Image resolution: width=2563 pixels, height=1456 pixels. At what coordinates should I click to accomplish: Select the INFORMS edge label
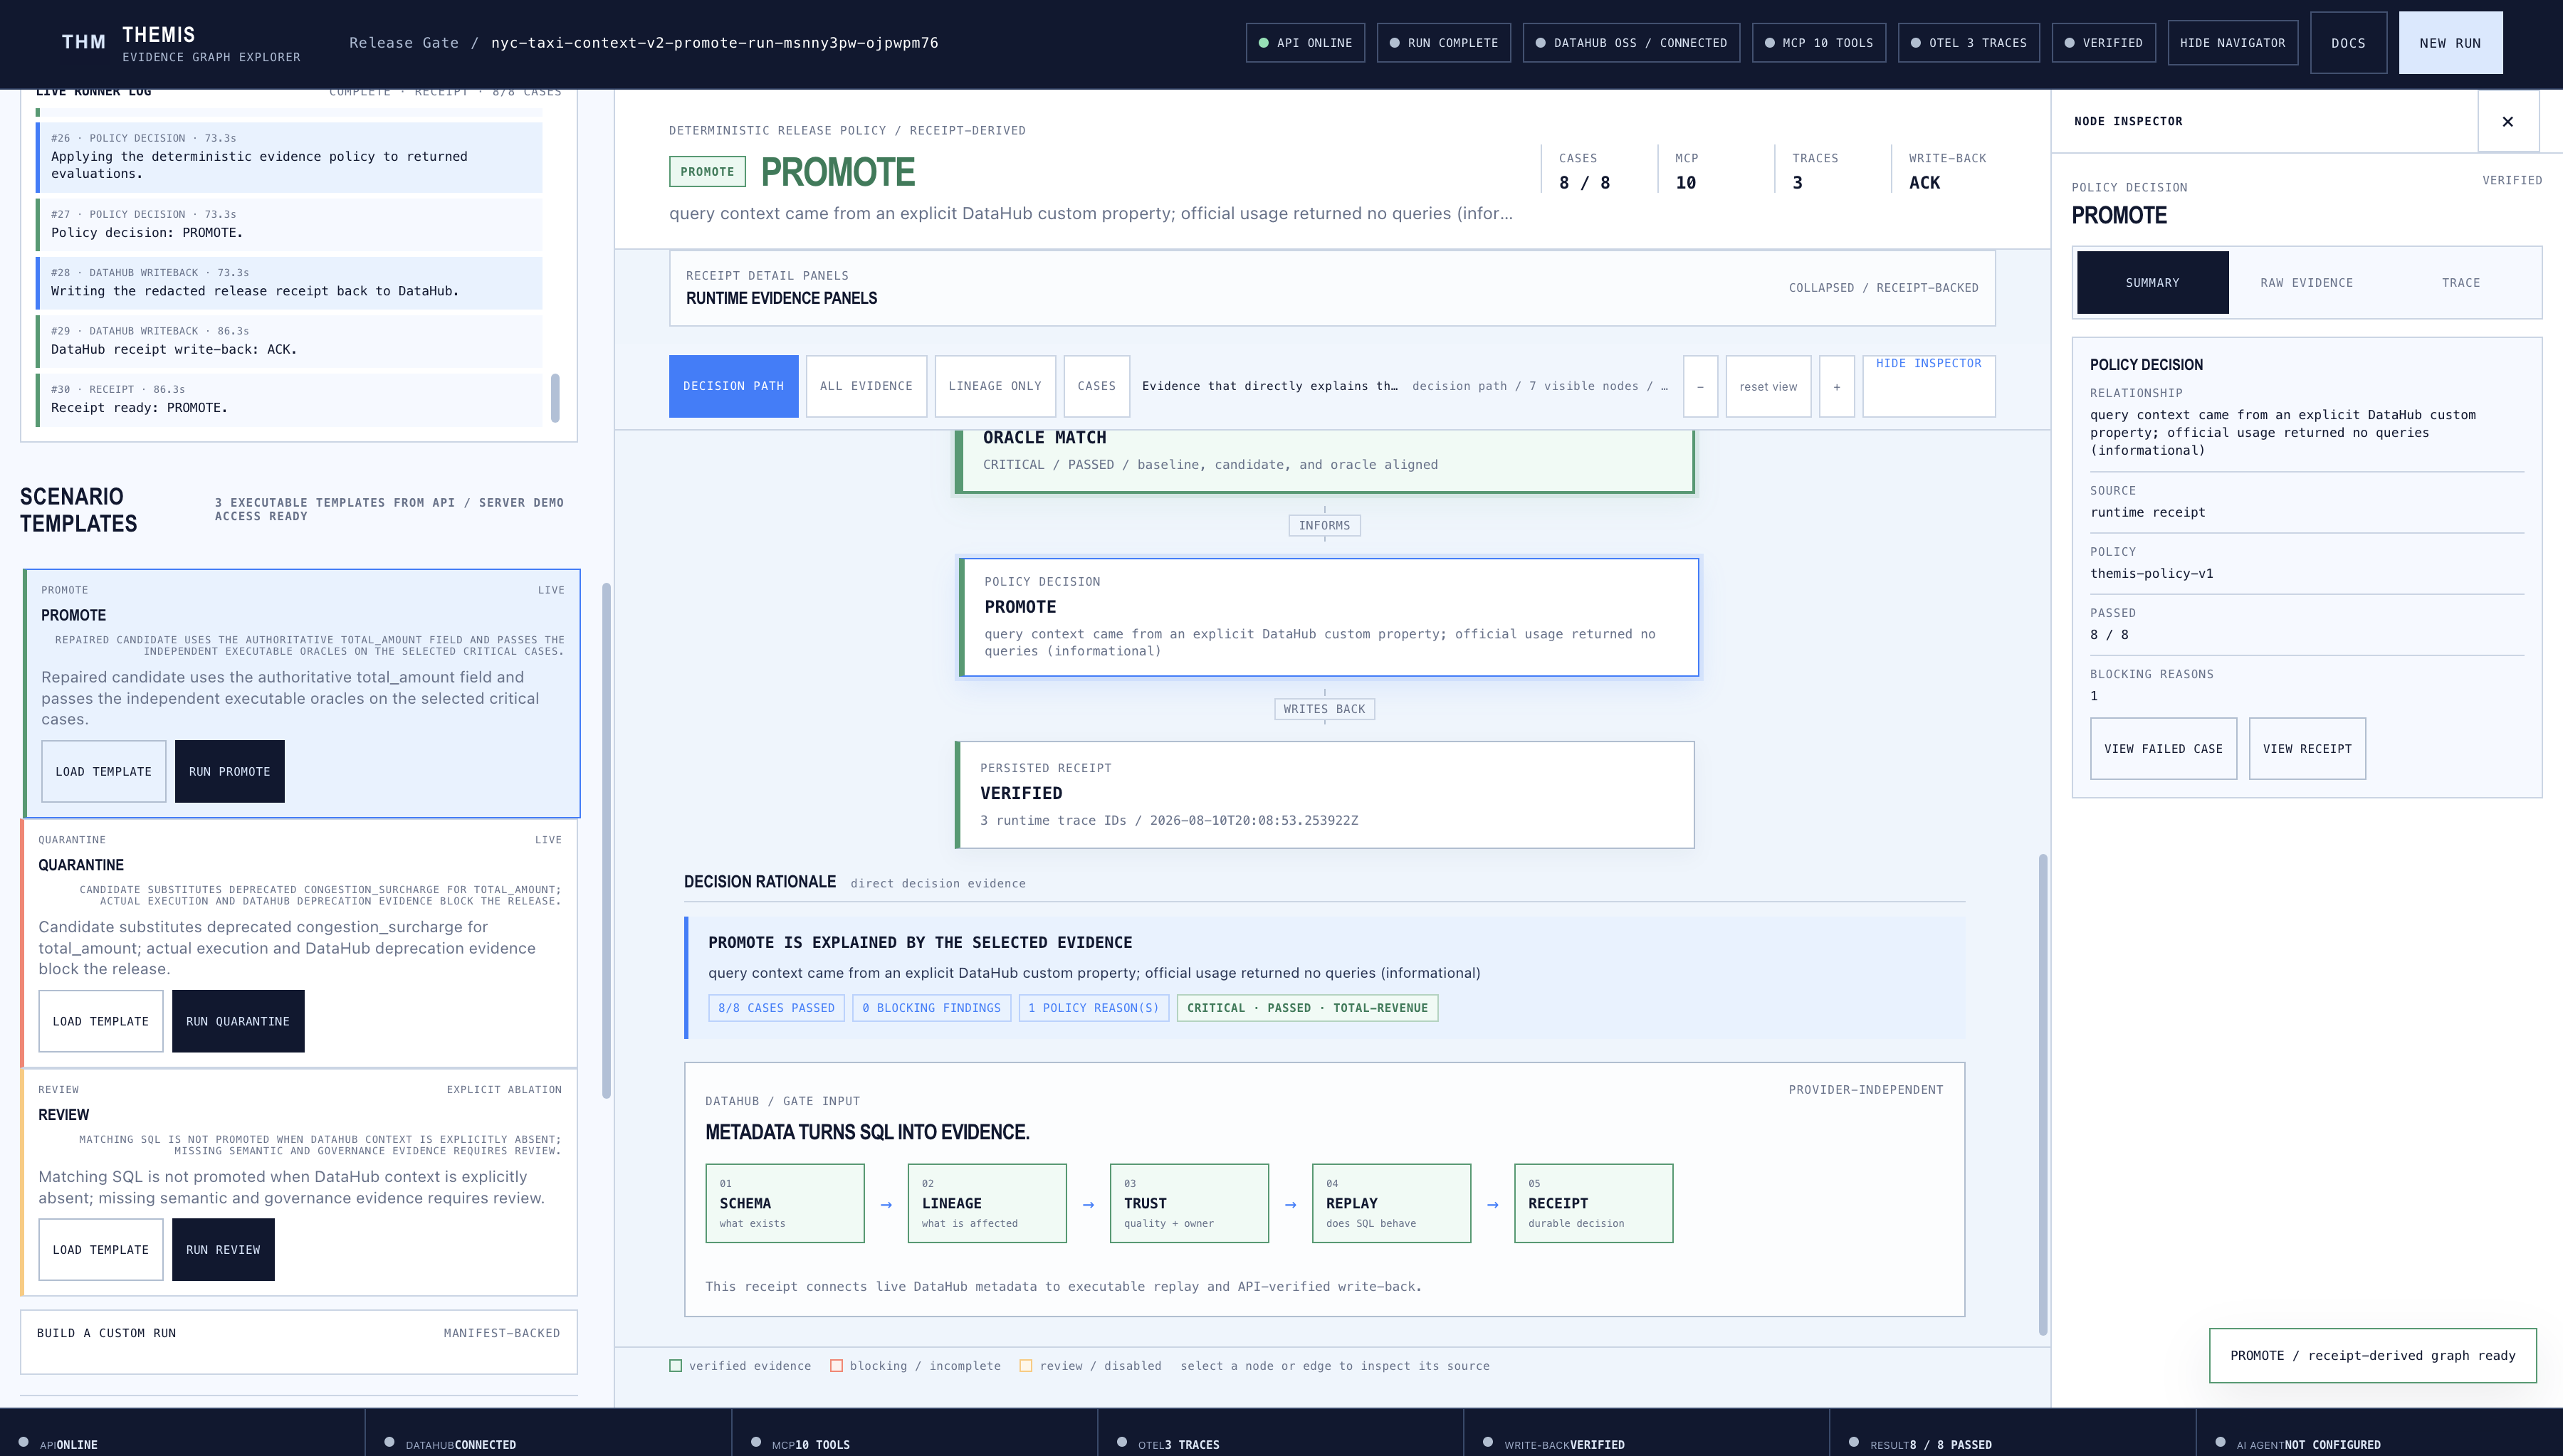click(x=1324, y=525)
